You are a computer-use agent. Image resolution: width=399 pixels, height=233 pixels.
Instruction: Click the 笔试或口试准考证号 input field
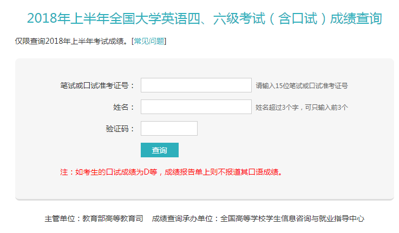point(196,85)
